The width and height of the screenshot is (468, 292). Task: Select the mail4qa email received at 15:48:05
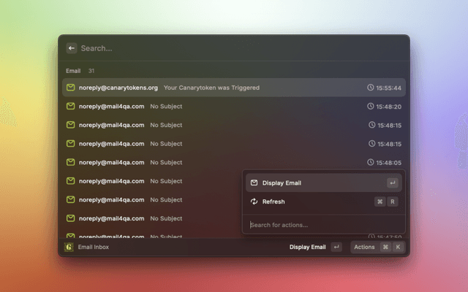tap(111, 163)
